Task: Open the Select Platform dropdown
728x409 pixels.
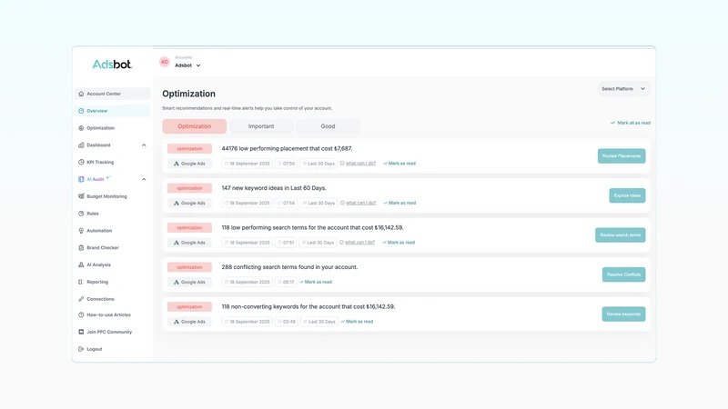Action: coord(623,88)
